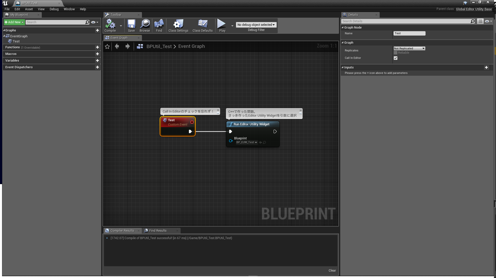Open the Find tool in toolbar
This screenshot has height=278, width=496.
click(x=159, y=25)
